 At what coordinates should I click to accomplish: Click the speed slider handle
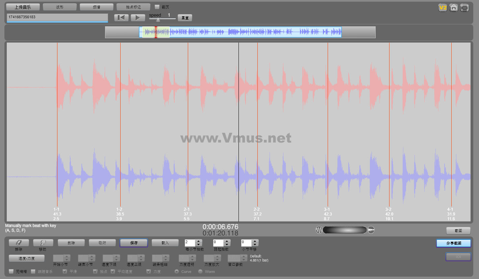158,20
